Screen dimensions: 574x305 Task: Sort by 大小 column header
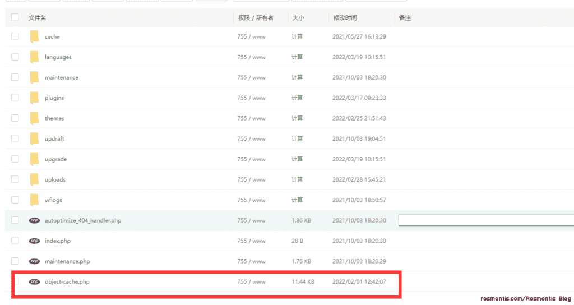tap(298, 18)
